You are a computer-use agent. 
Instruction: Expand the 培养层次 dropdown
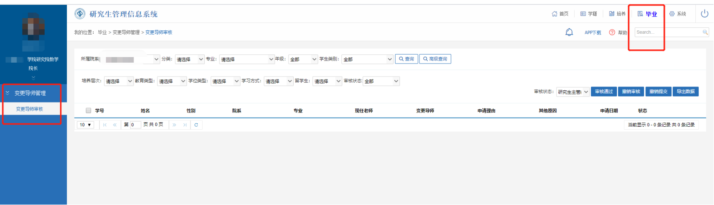pos(118,81)
